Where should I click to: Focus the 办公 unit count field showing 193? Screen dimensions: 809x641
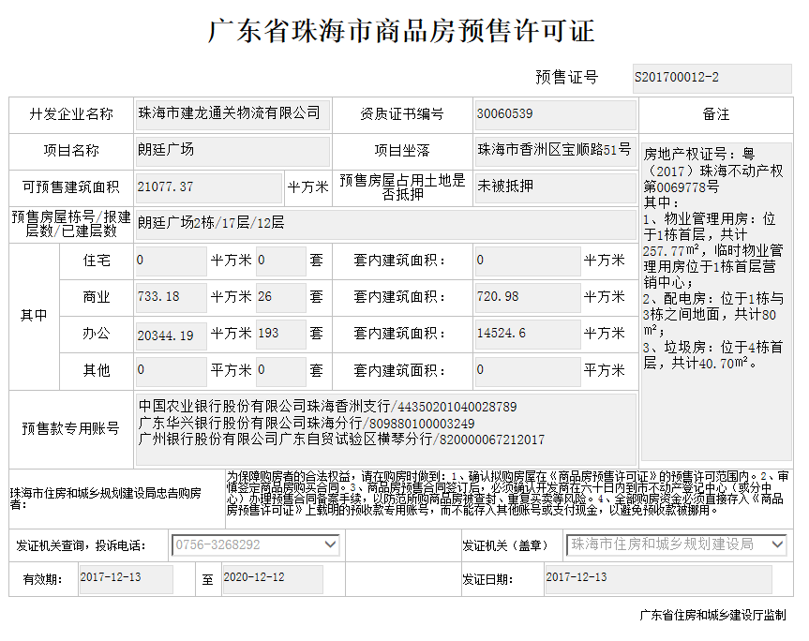tap(280, 334)
